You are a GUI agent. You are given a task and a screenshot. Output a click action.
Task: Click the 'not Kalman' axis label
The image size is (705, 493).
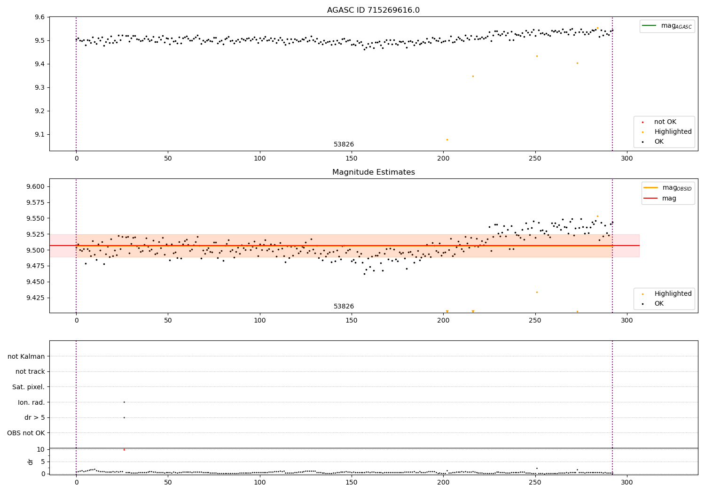(26, 356)
